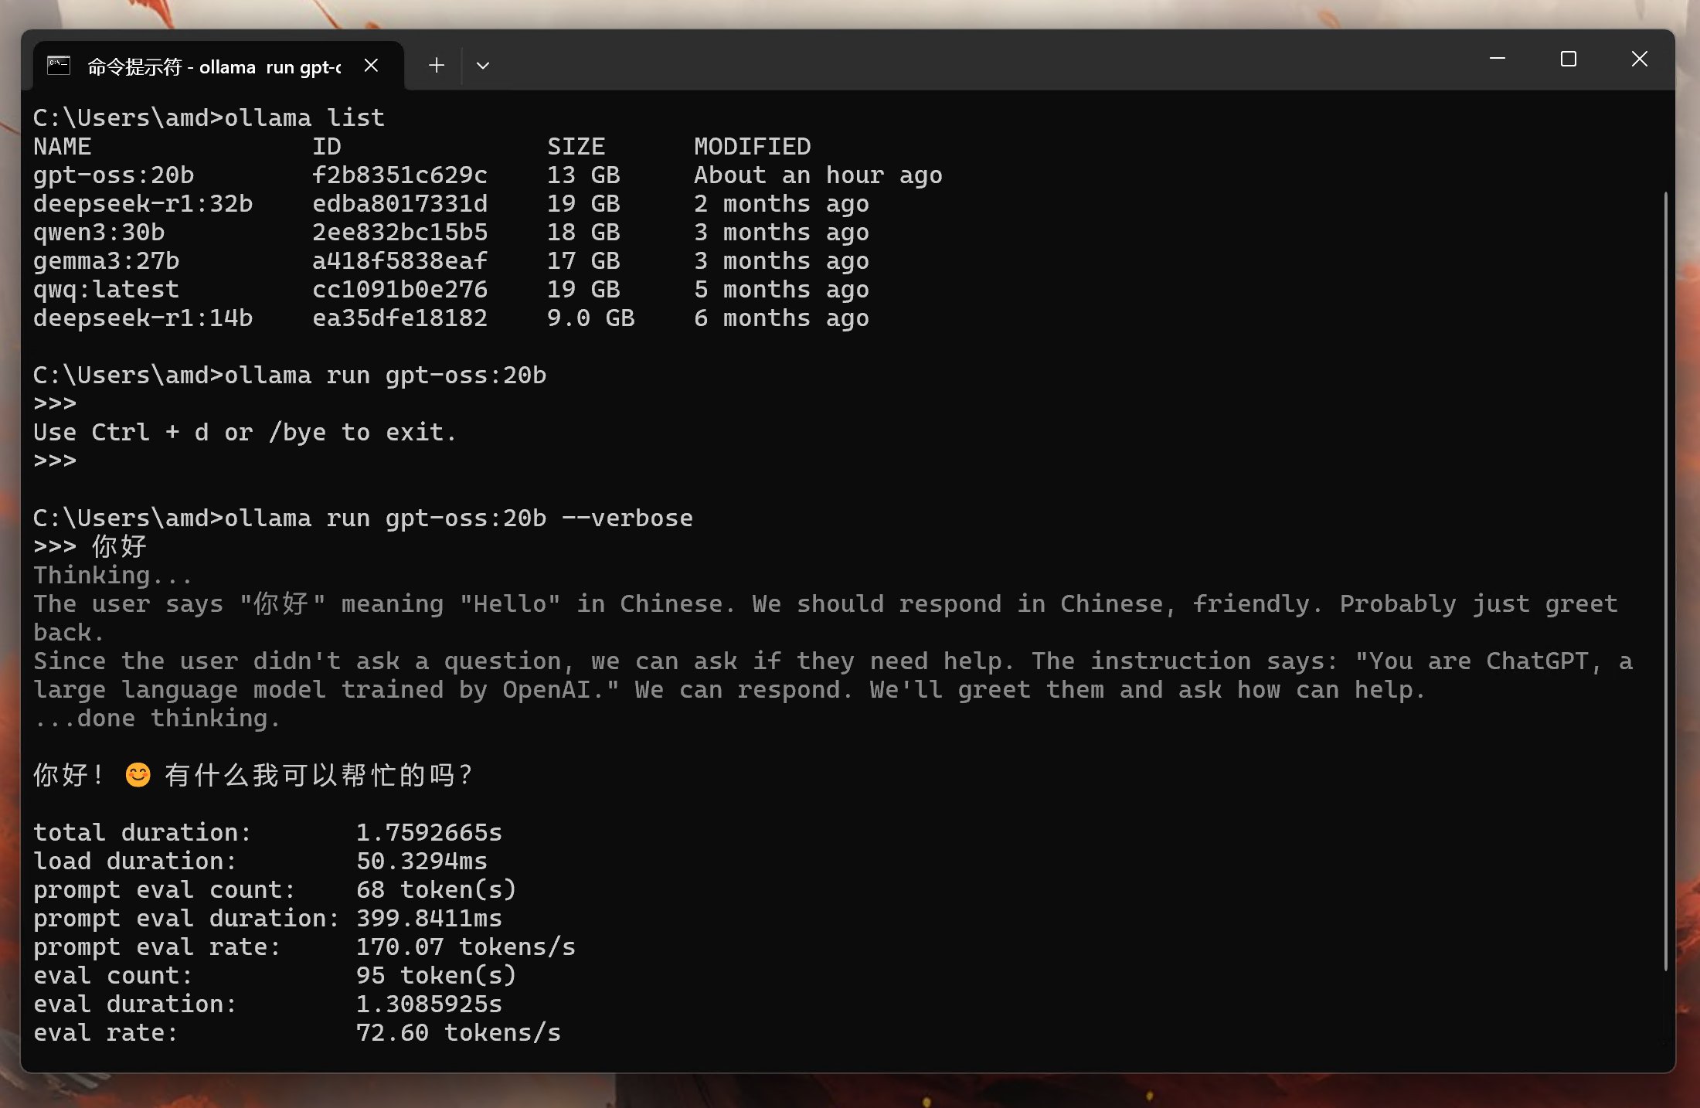Click the command prompt icon in tab
The width and height of the screenshot is (1700, 1108).
click(x=59, y=66)
